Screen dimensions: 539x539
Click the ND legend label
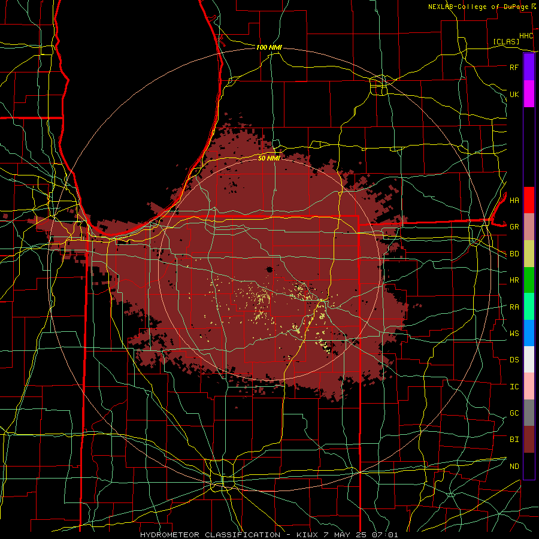point(514,467)
